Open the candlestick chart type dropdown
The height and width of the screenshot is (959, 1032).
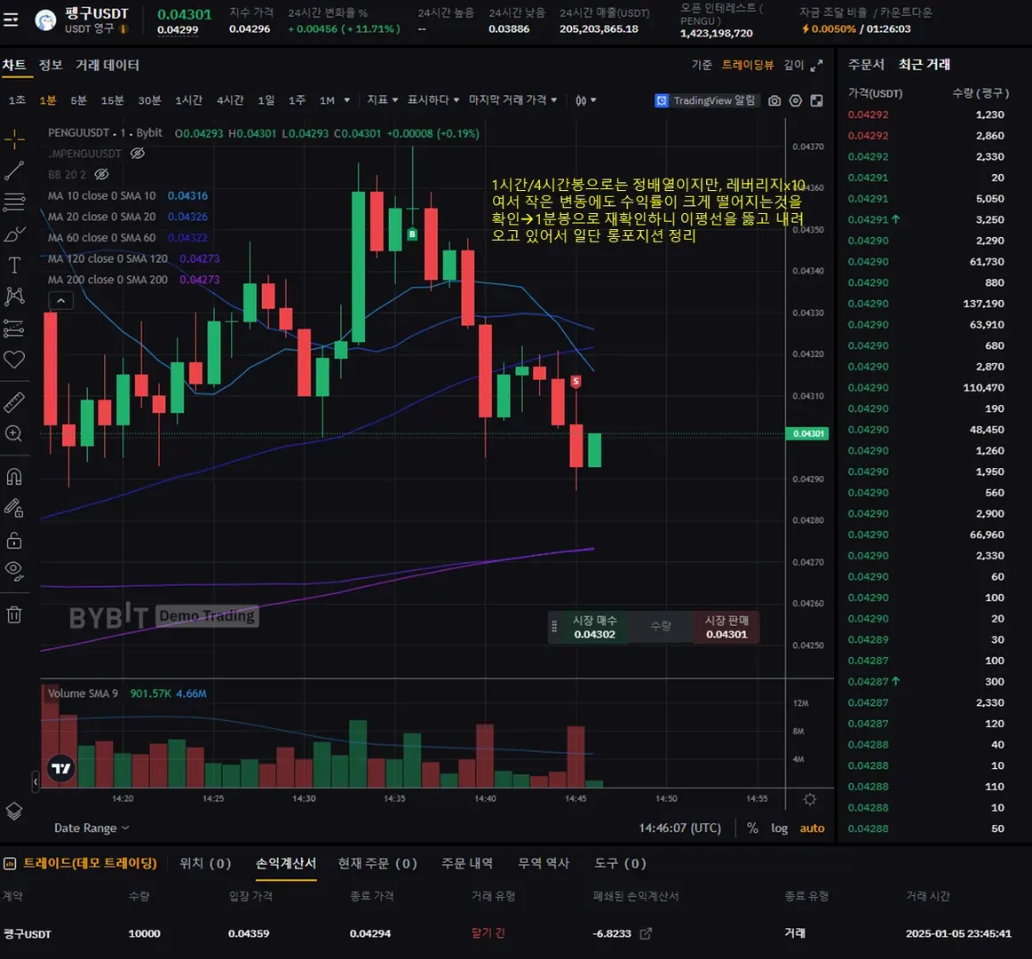click(585, 100)
